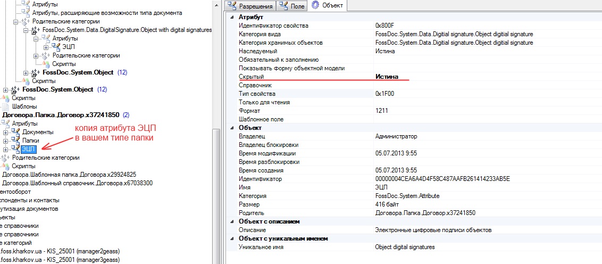Click the long Идентификатор hex value

point(442,179)
